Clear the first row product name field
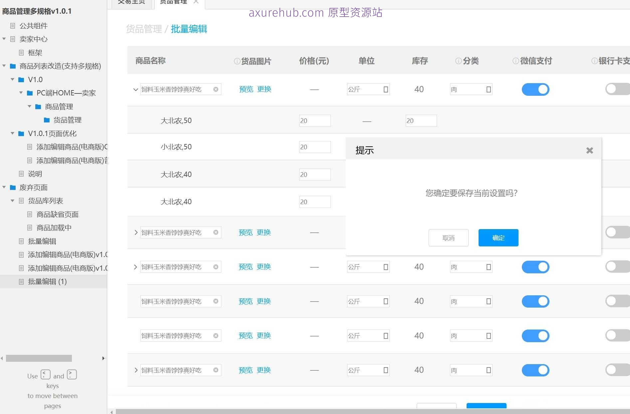Screen dimensions: 630x414 click(x=216, y=89)
